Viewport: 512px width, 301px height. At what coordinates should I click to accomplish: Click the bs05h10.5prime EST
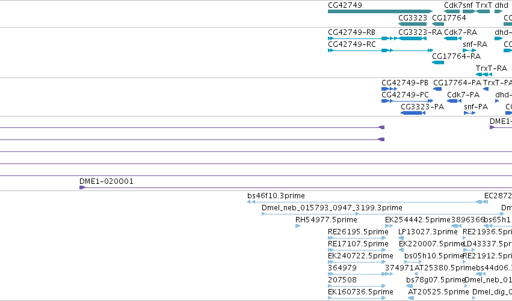[413, 262]
